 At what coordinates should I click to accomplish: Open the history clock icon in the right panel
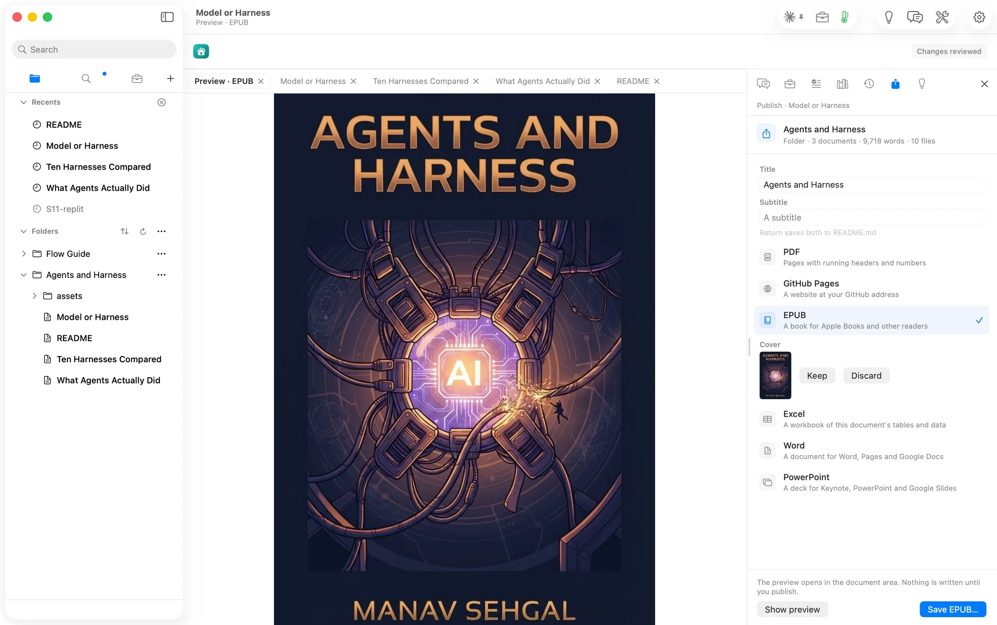[869, 84]
